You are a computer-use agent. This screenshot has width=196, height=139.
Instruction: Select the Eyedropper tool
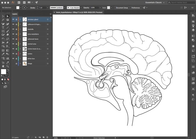[x=3, y=54]
